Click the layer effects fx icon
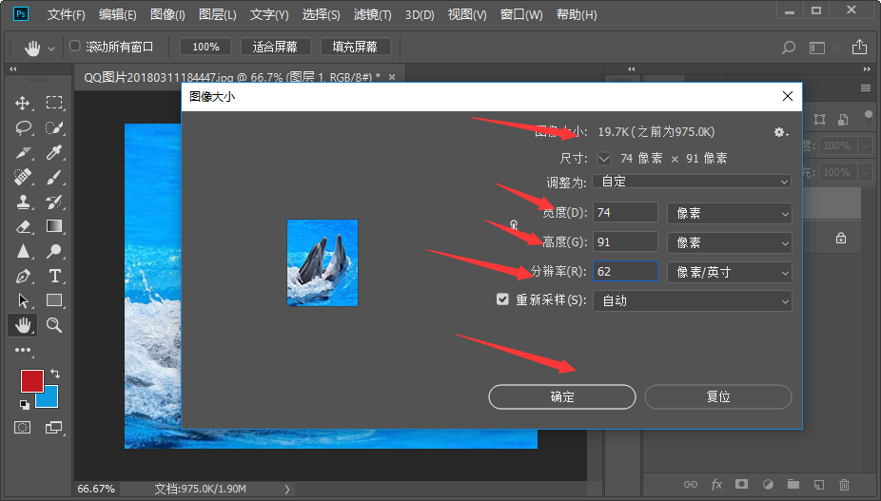This screenshot has width=881, height=501. [x=716, y=484]
